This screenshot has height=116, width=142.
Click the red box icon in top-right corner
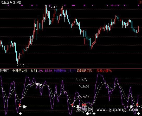140,2
